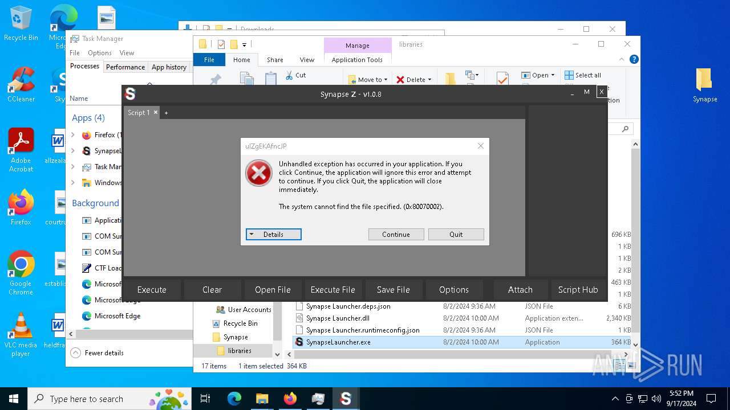Open the Share ribbon tab
This screenshot has width=730, height=410.
point(275,60)
